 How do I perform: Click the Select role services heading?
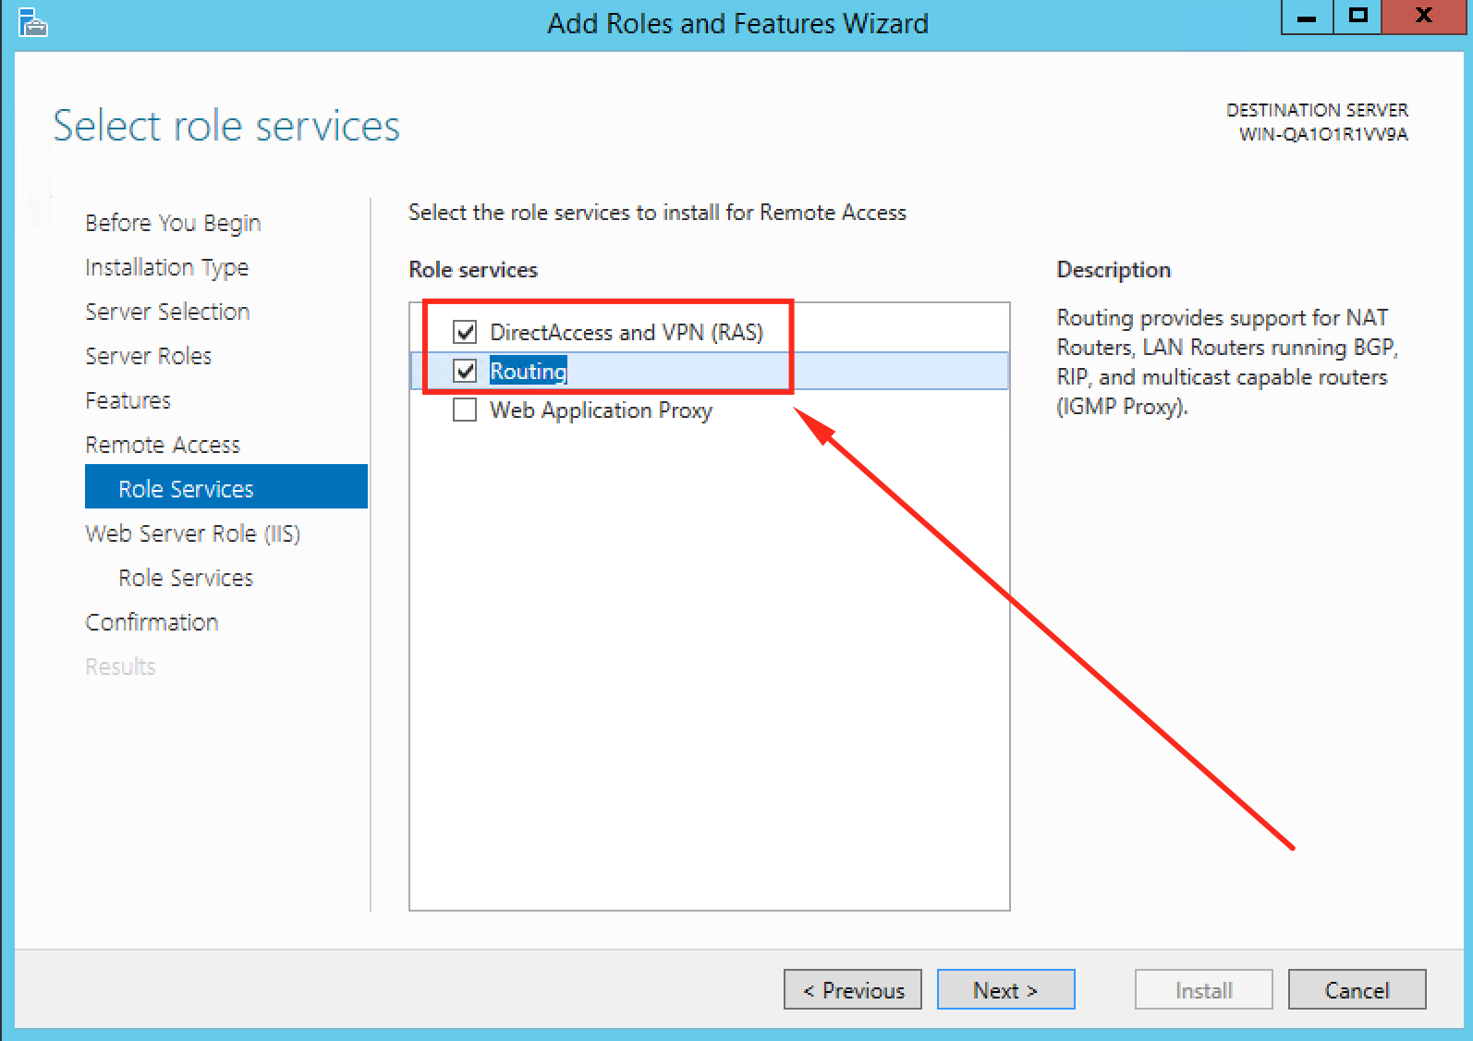[226, 126]
